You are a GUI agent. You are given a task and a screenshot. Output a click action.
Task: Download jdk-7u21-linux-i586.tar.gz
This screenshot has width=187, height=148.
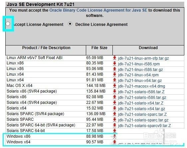(x=140, y=69)
